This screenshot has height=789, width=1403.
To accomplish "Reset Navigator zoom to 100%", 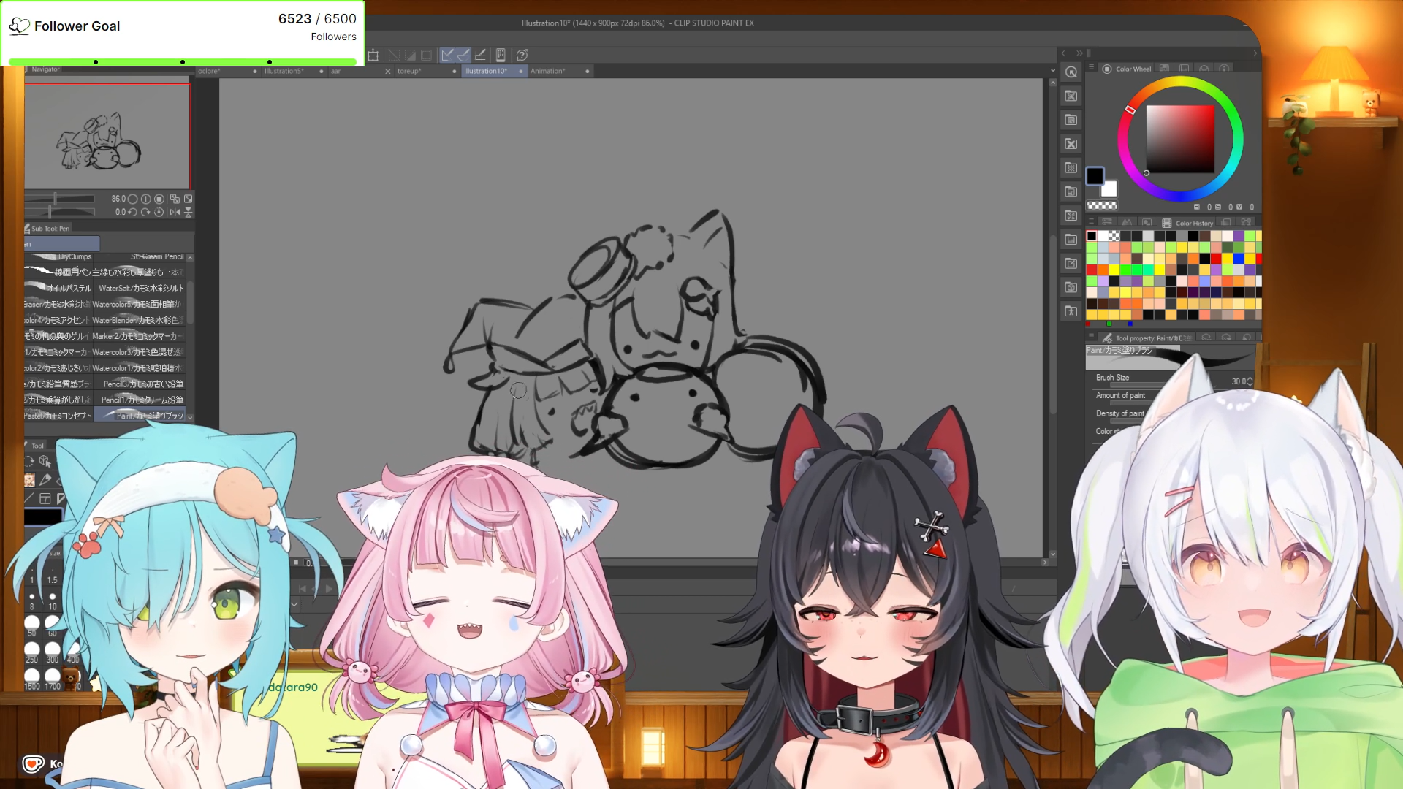I will [x=159, y=199].
